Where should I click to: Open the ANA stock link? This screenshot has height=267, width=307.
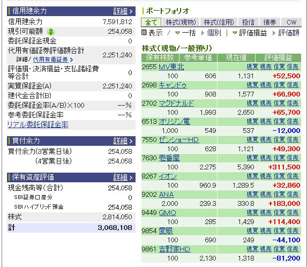[166, 195]
